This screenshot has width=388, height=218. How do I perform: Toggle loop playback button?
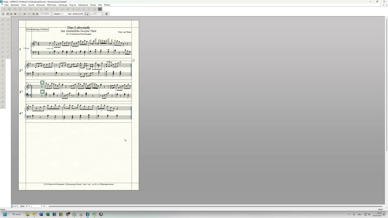3,14
